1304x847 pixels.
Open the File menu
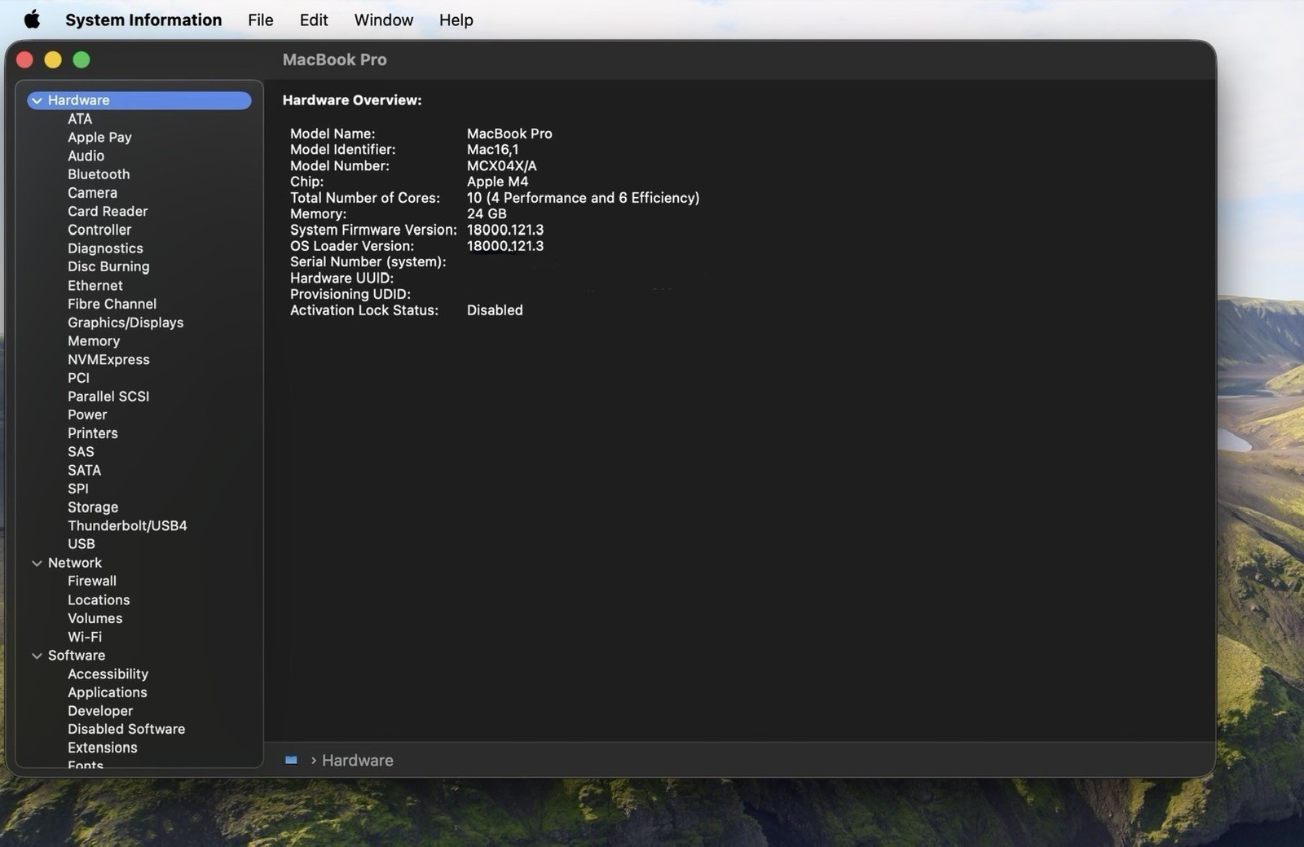click(261, 20)
